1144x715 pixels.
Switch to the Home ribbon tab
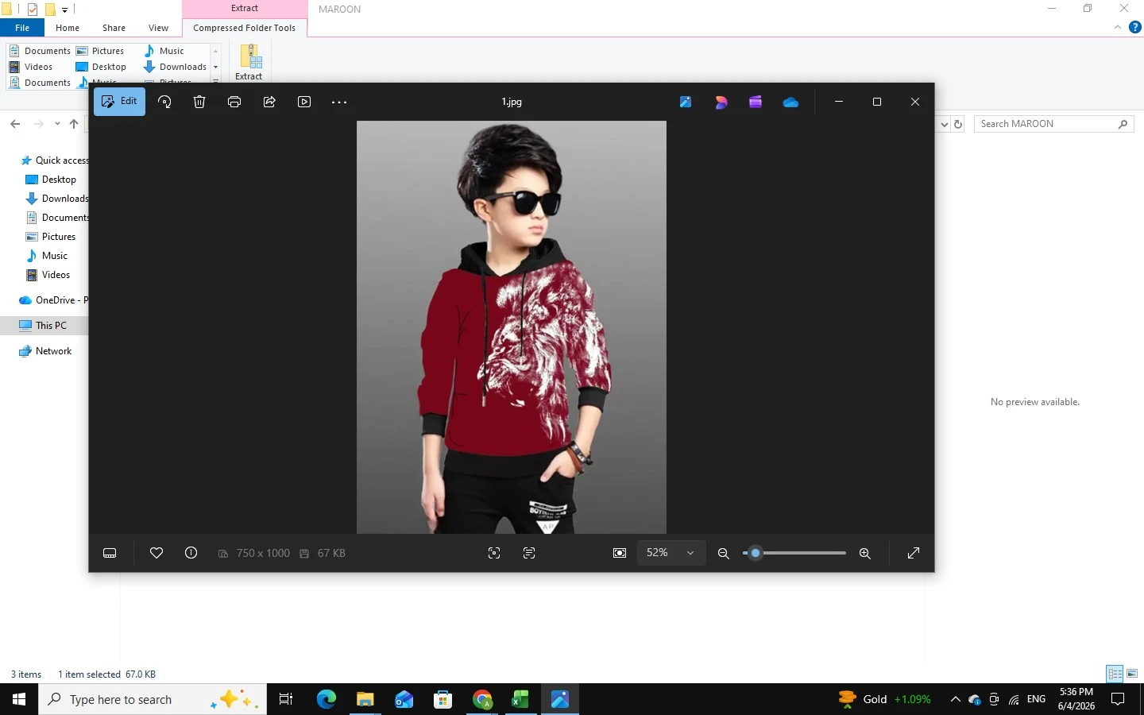(68, 28)
